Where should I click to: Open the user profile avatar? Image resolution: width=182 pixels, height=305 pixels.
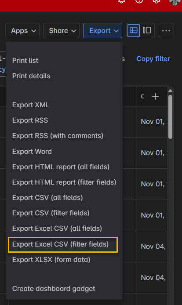point(175,2)
